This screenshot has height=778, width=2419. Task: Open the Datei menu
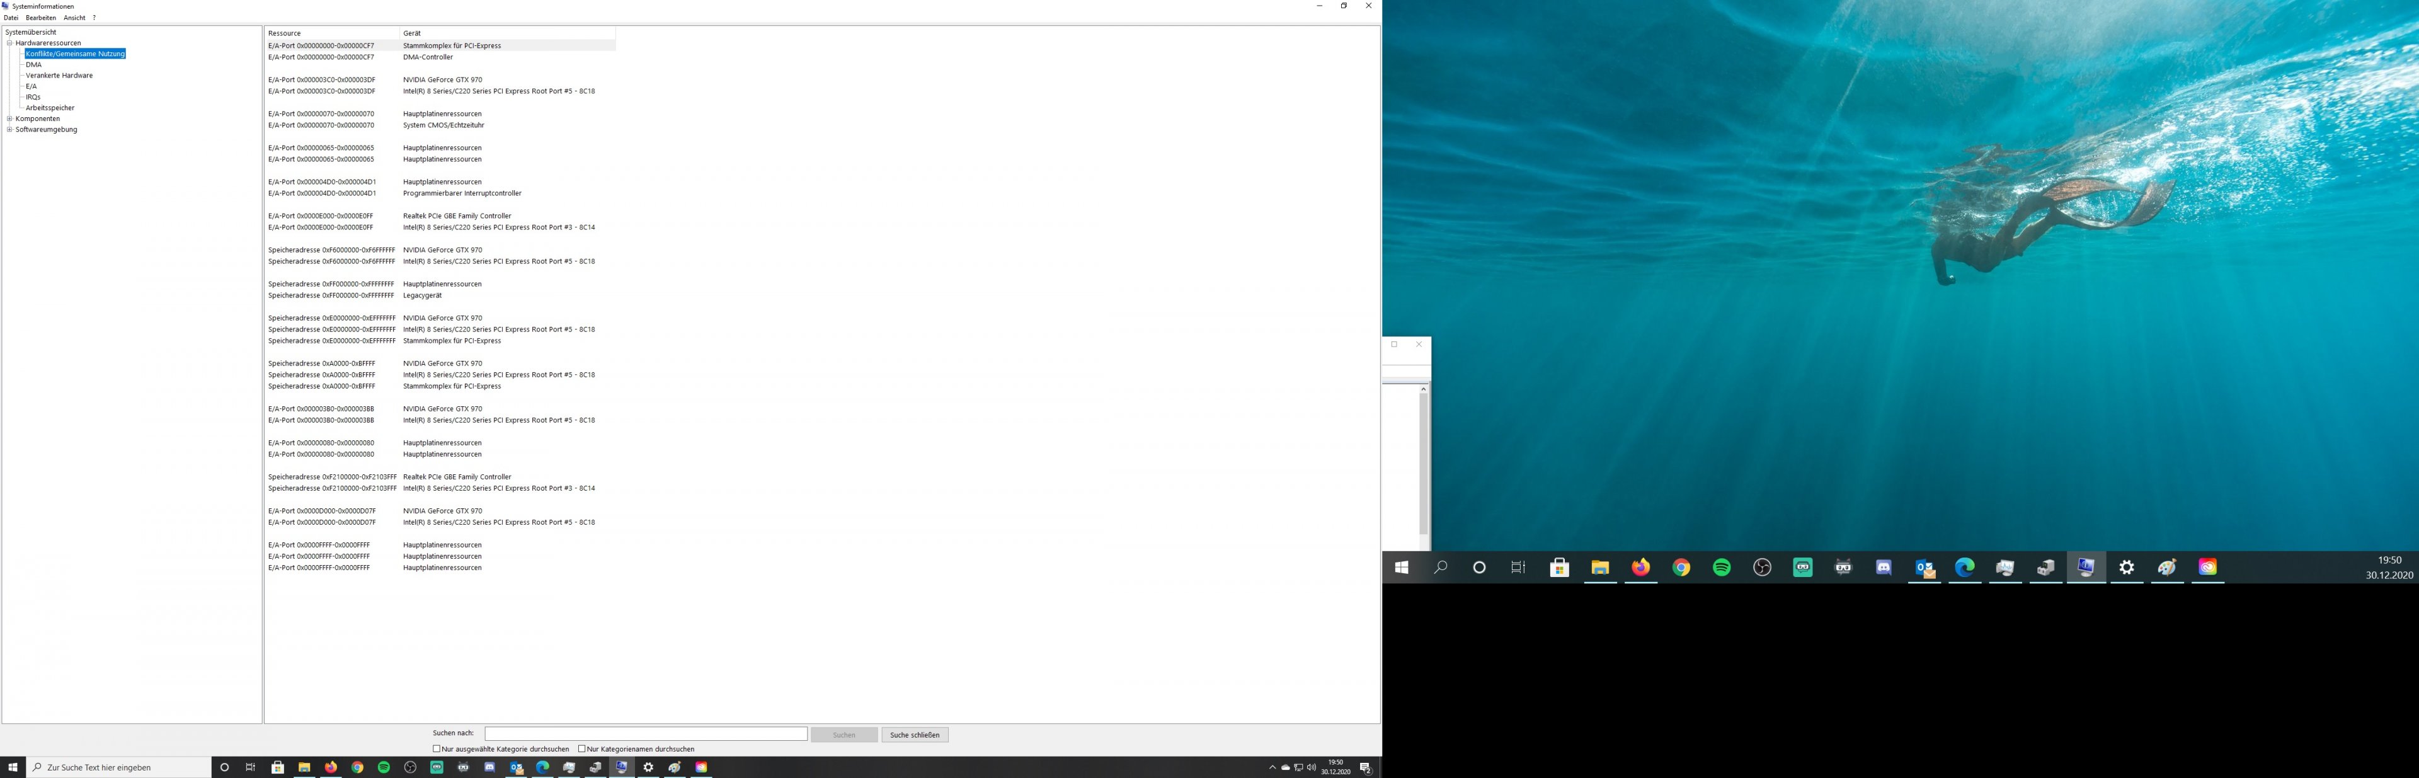pos(11,18)
